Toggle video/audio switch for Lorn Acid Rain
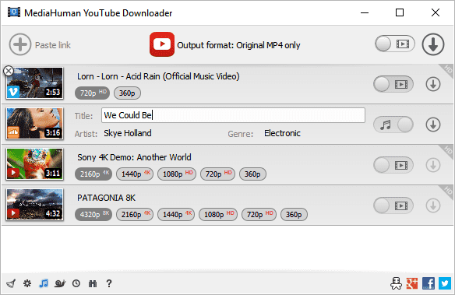Screen dimensions: 455x295 [393, 84]
